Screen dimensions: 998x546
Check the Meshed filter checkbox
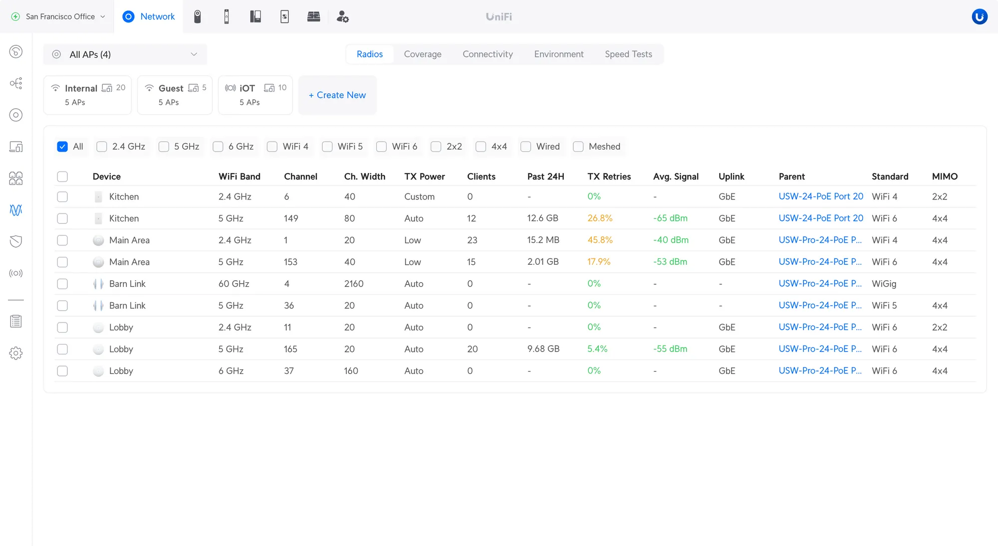coord(578,147)
